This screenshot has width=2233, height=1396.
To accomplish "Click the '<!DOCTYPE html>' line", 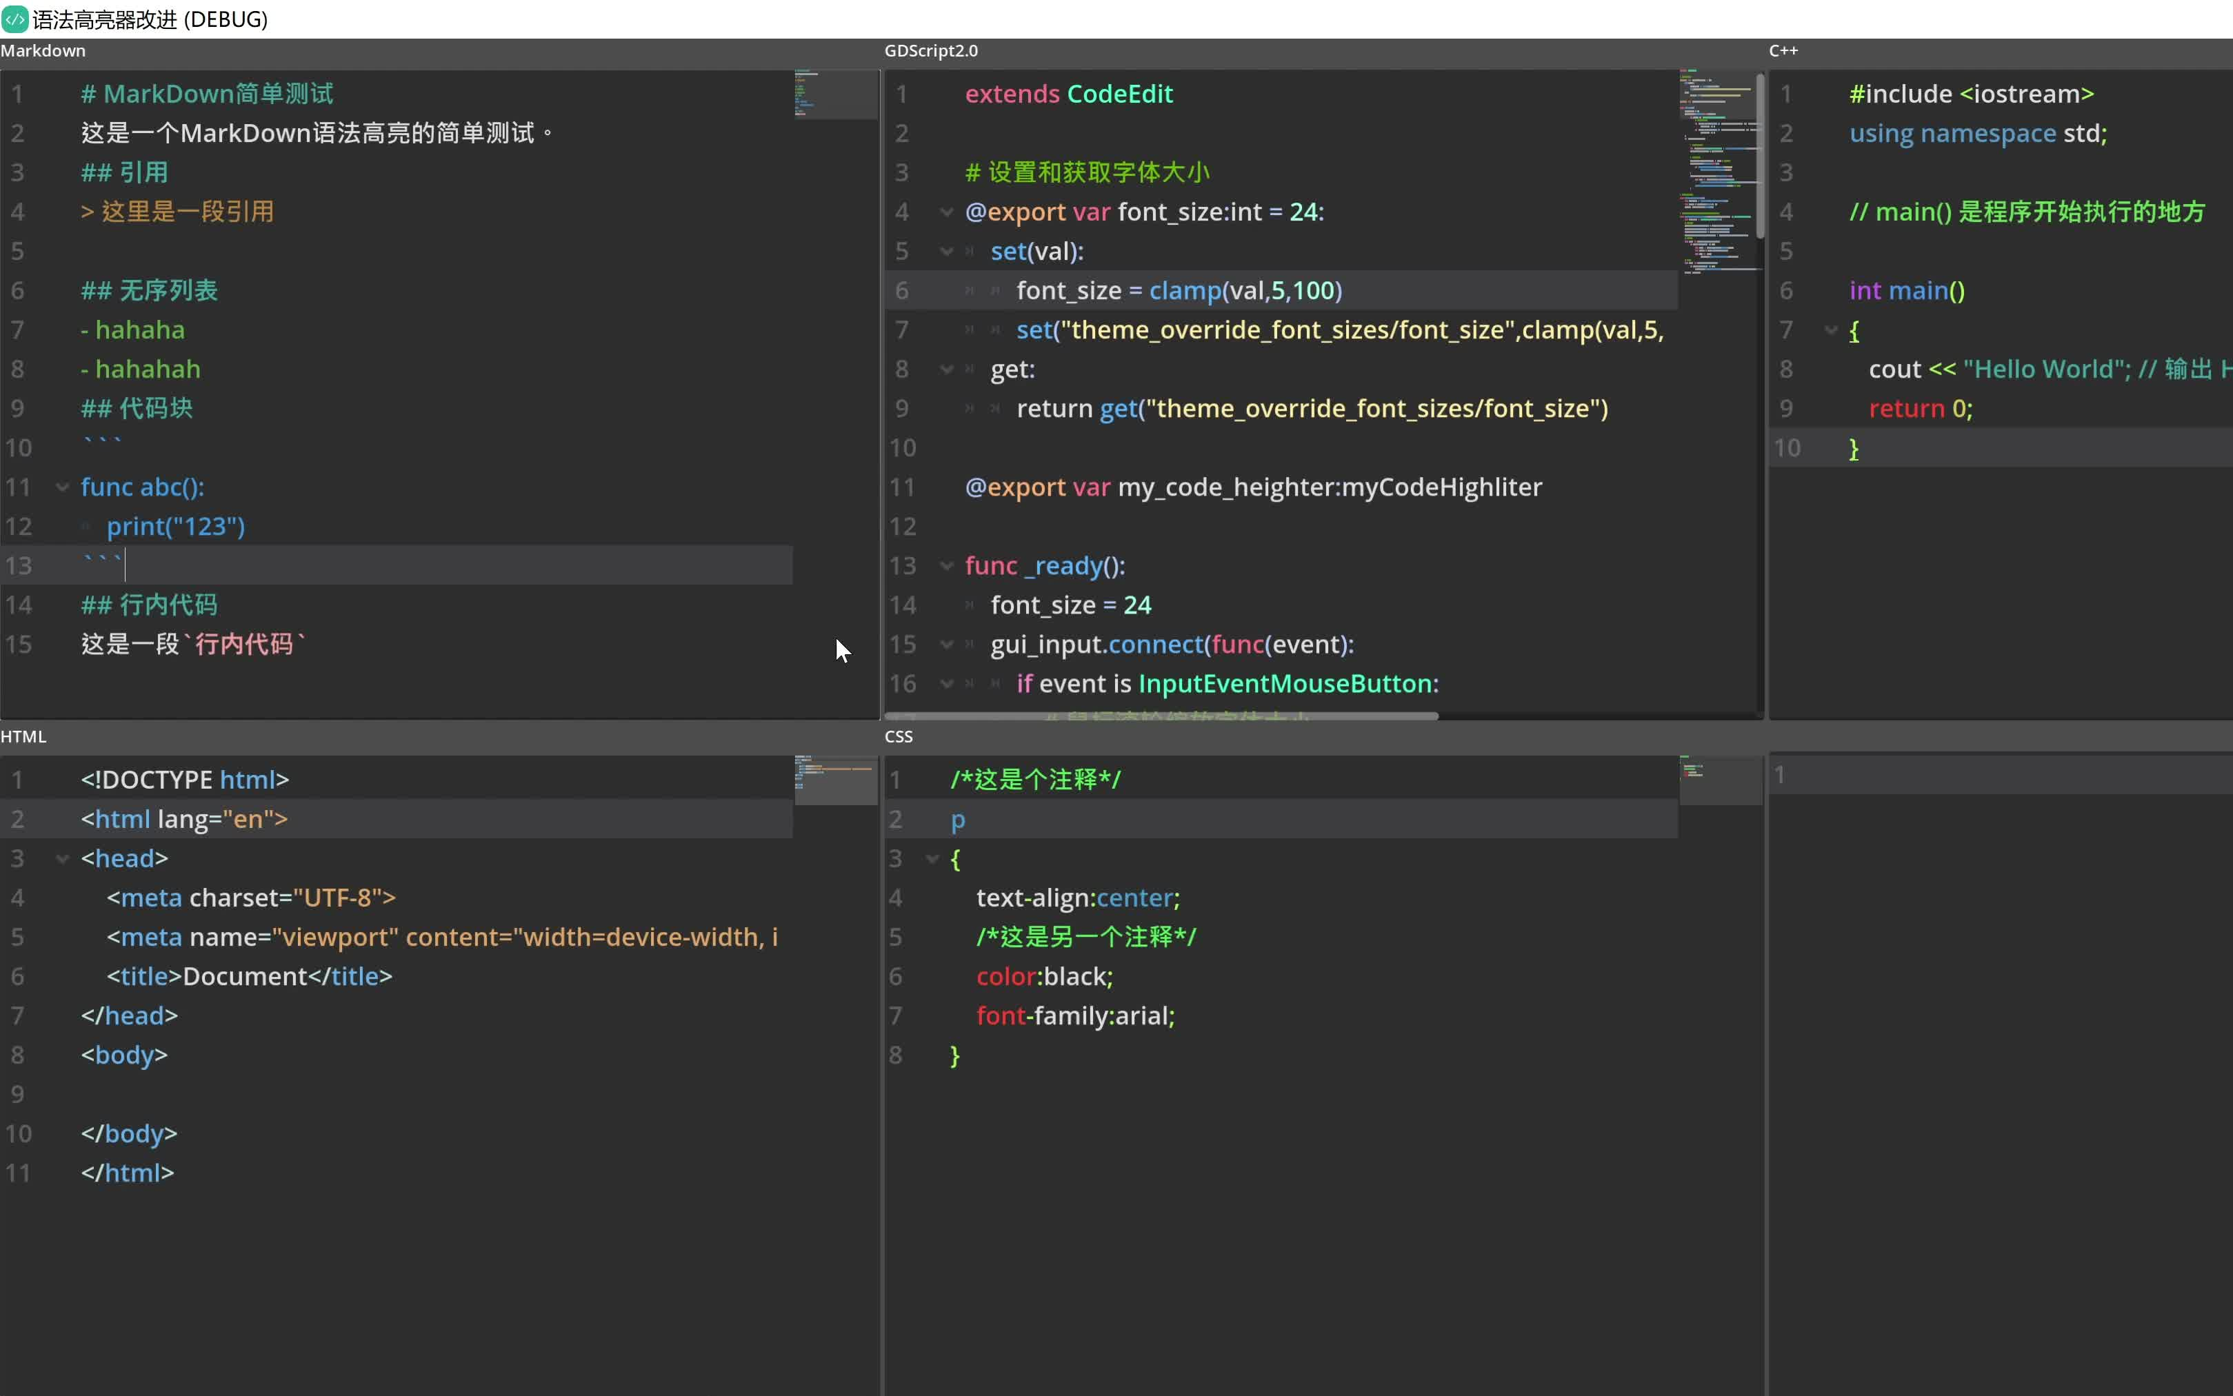I will coord(185,780).
